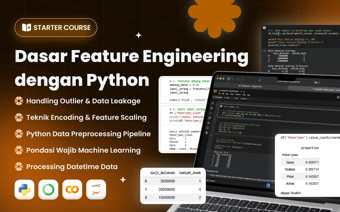Toggle the Safari sidebar panel button
Screen dimensions: 340x212
click(229, 79)
